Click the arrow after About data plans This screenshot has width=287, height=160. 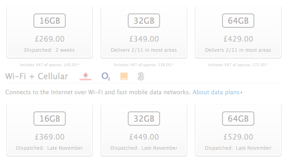point(242,92)
